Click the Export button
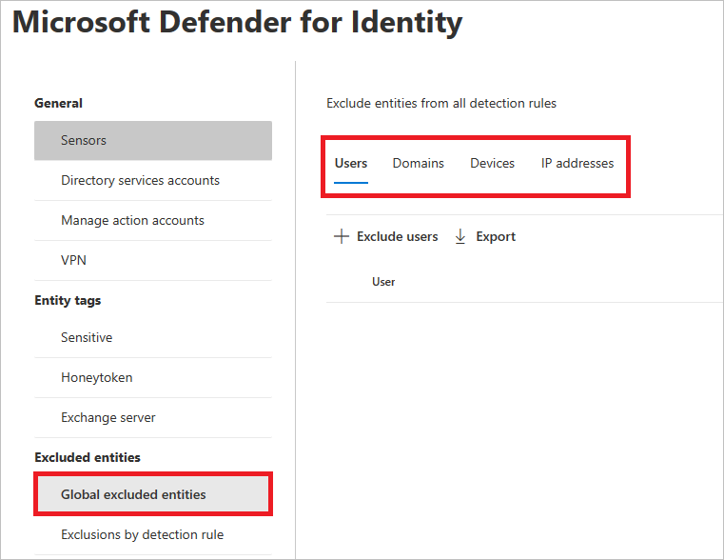 point(485,236)
